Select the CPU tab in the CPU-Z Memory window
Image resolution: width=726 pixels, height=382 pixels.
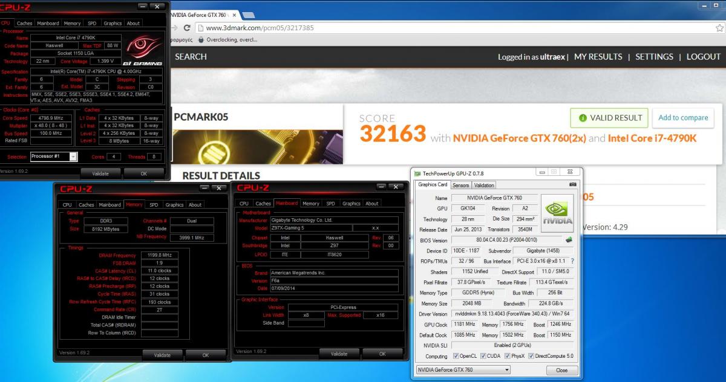point(67,204)
